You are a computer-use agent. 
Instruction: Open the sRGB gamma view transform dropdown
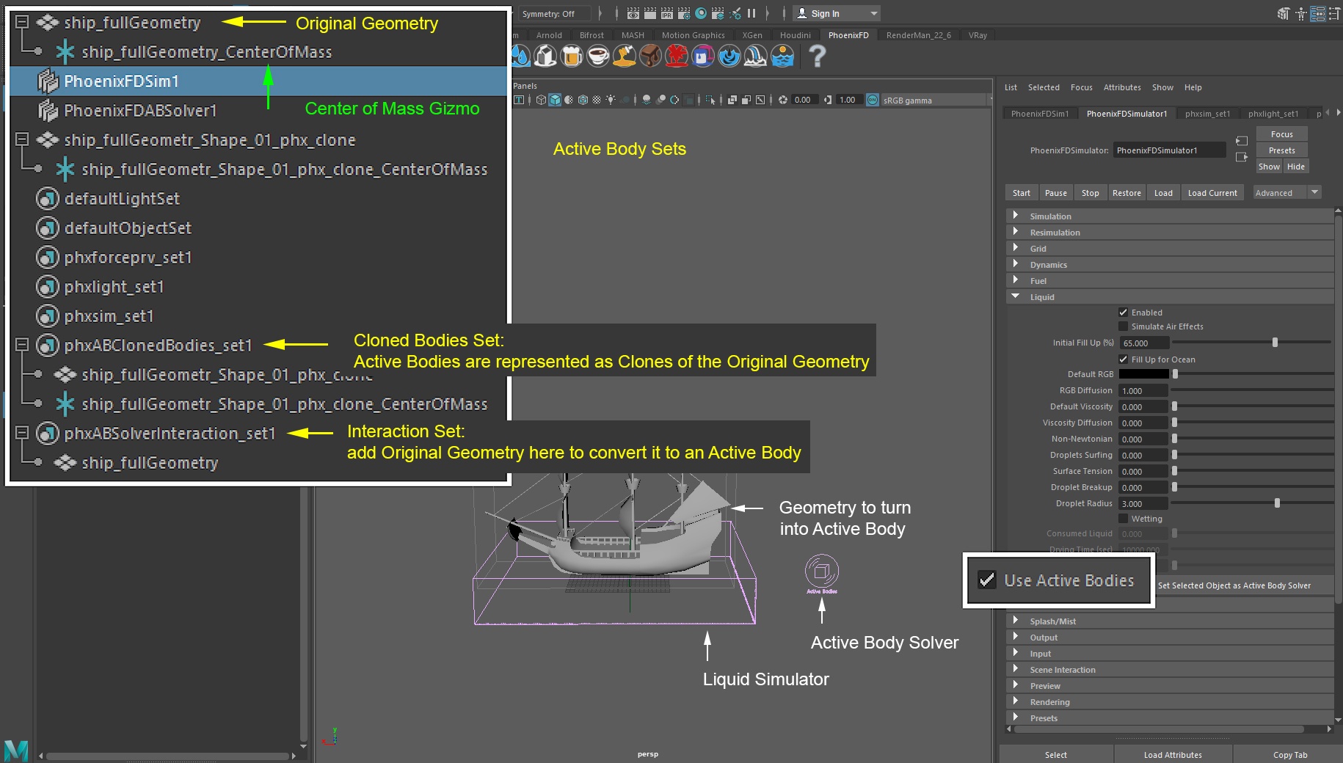(x=936, y=101)
